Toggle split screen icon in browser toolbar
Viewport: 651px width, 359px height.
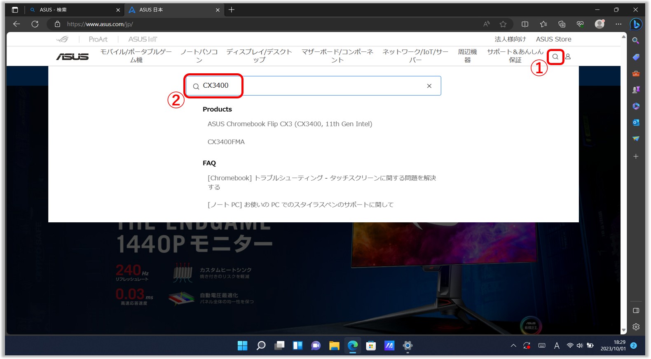point(525,24)
